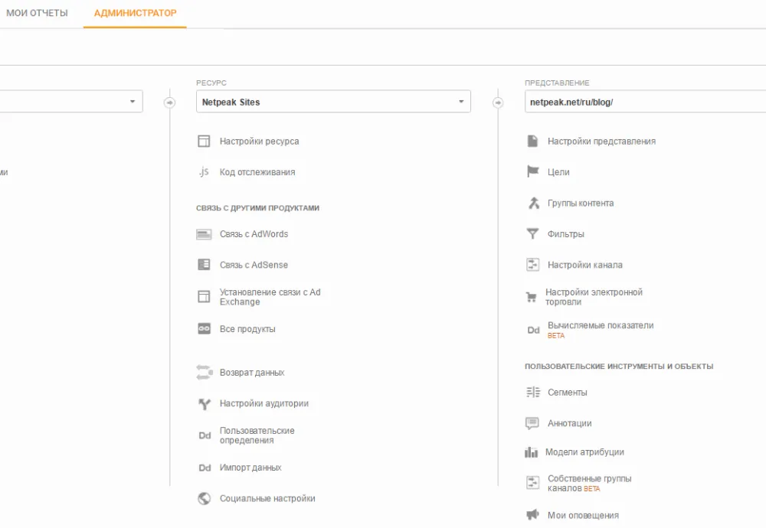Open Настройки электронной торговли link
766x528 pixels.
pyautogui.click(x=594, y=297)
